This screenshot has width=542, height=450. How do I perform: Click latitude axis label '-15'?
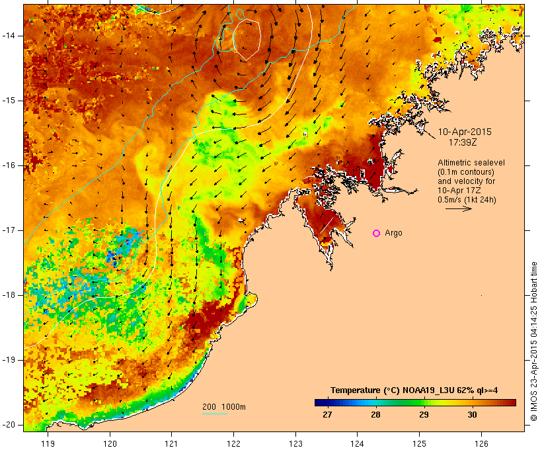coord(9,101)
